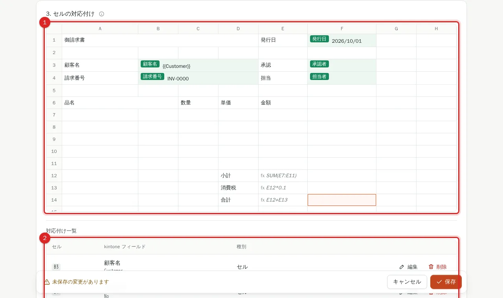The image size is (503, 298).
Task: Save changes with the 保存 button
Action: [446, 282]
